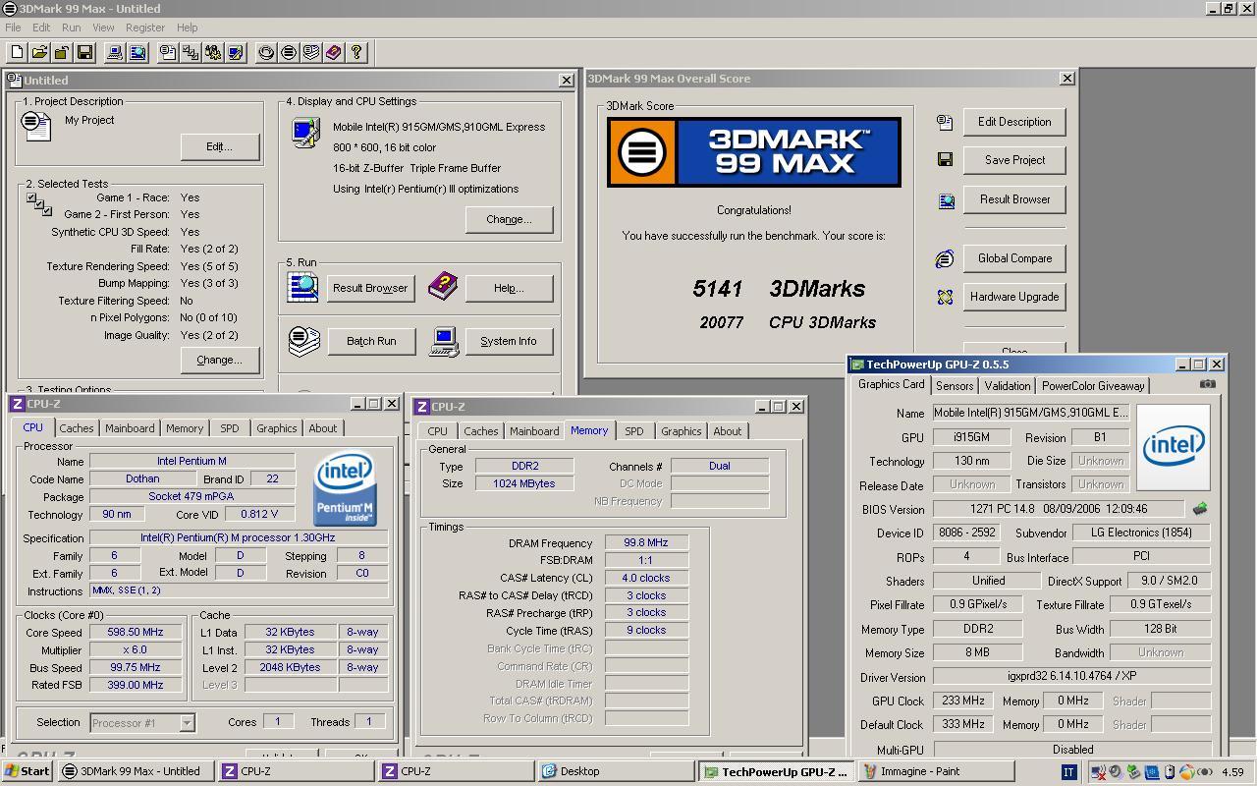Click the battery icon in system tray
The image size is (1257, 786).
(1169, 771)
